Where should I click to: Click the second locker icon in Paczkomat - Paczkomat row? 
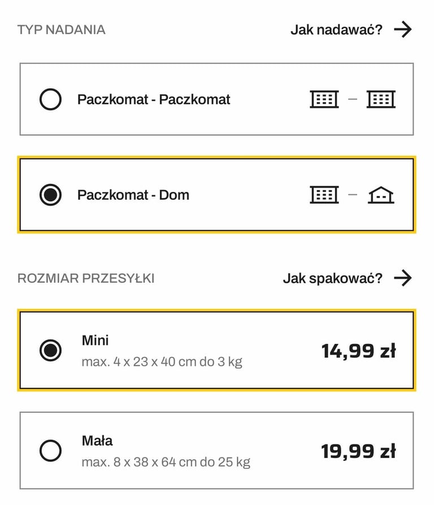pyautogui.click(x=381, y=99)
